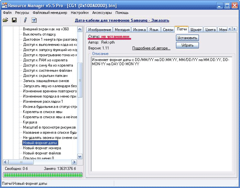Select Масштаб в просмотре рисунков patch
This screenshot has width=240, height=188.
49,127
